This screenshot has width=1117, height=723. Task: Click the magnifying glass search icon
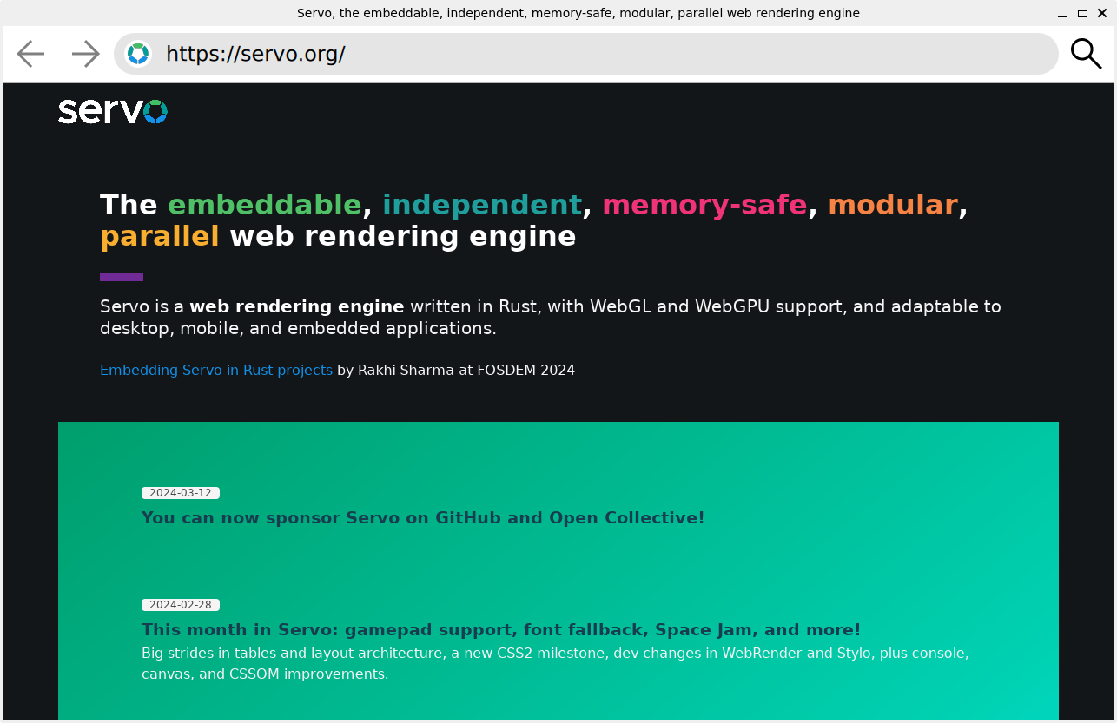(1085, 54)
